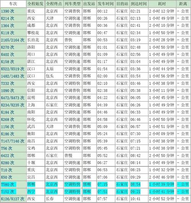Click arrival time 05:38
The image size is (191, 203).
(135, 91)
